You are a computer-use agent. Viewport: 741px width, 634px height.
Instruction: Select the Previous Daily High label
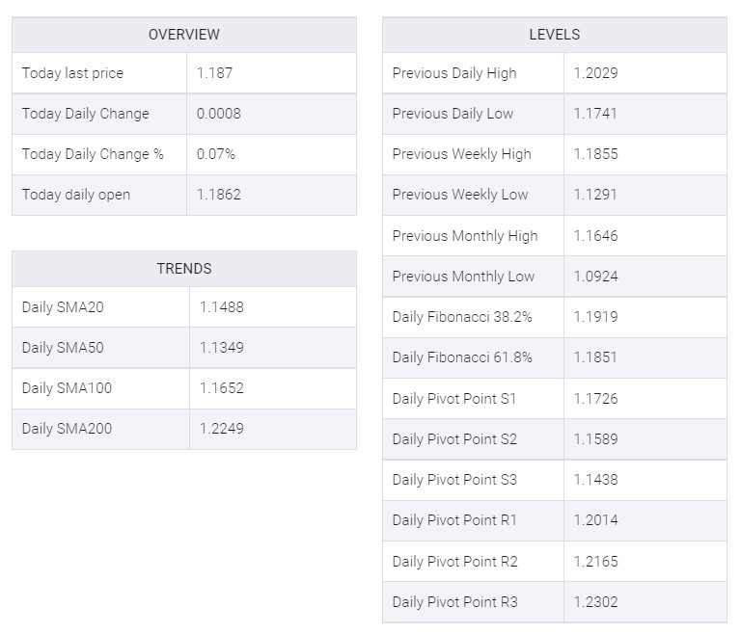click(x=453, y=73)
